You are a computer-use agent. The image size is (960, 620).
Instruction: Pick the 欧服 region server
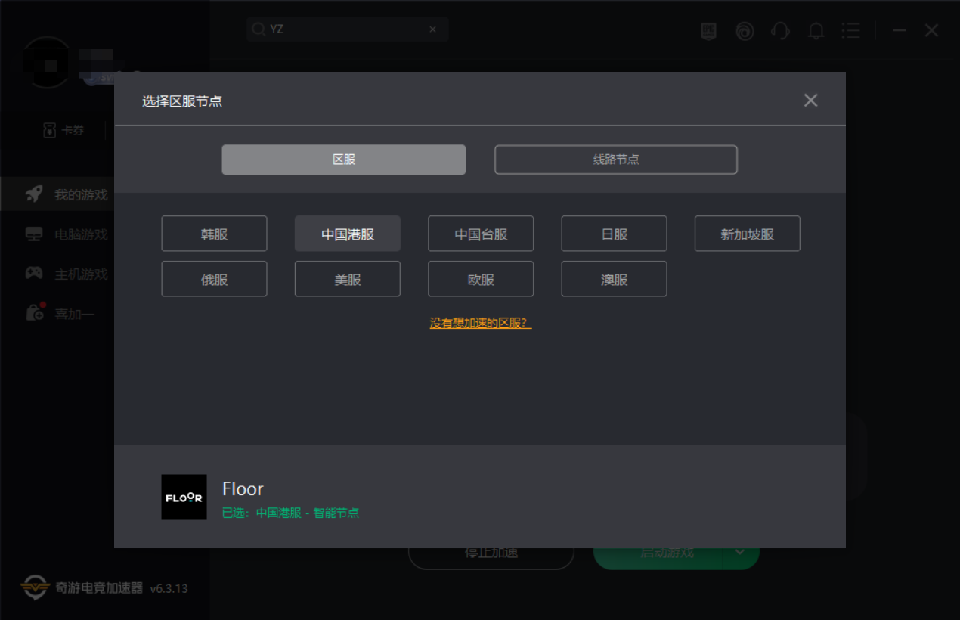(x=481, y=279)
